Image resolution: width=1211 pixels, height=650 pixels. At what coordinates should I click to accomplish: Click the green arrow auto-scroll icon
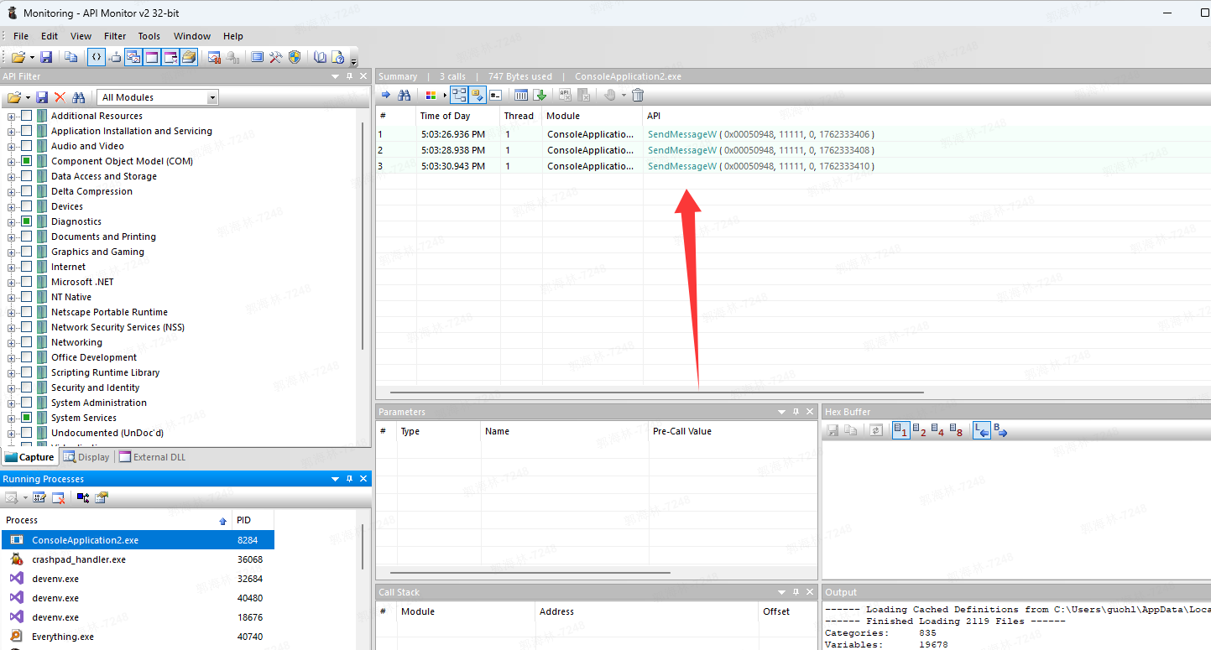[x=540, y=95]
